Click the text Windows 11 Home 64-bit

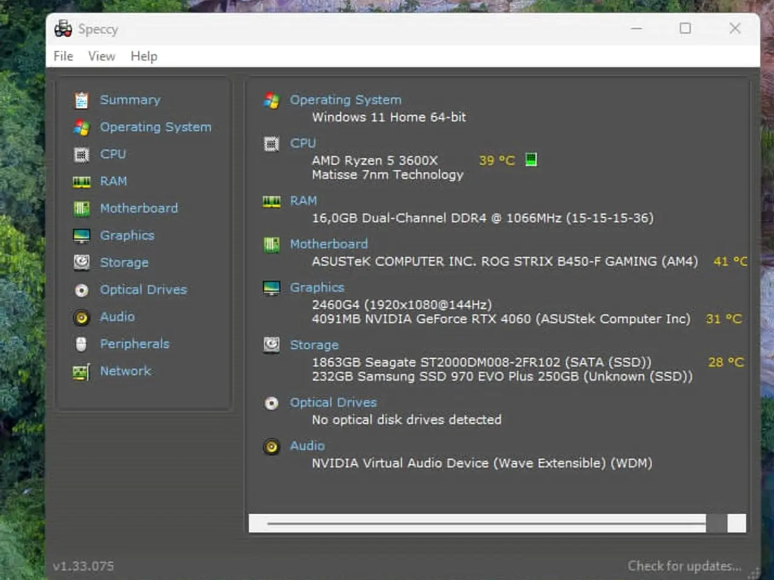[389, 117]
